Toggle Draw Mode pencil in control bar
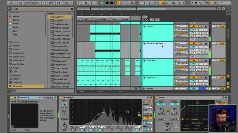238x133 pixels. [192, 3]
